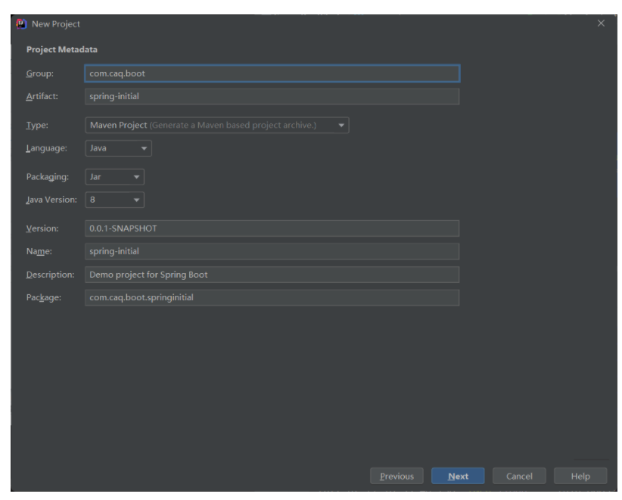This screenshot has width=622, height=500.
Task: Click the Artifact text field
Action: coord(272,97)
